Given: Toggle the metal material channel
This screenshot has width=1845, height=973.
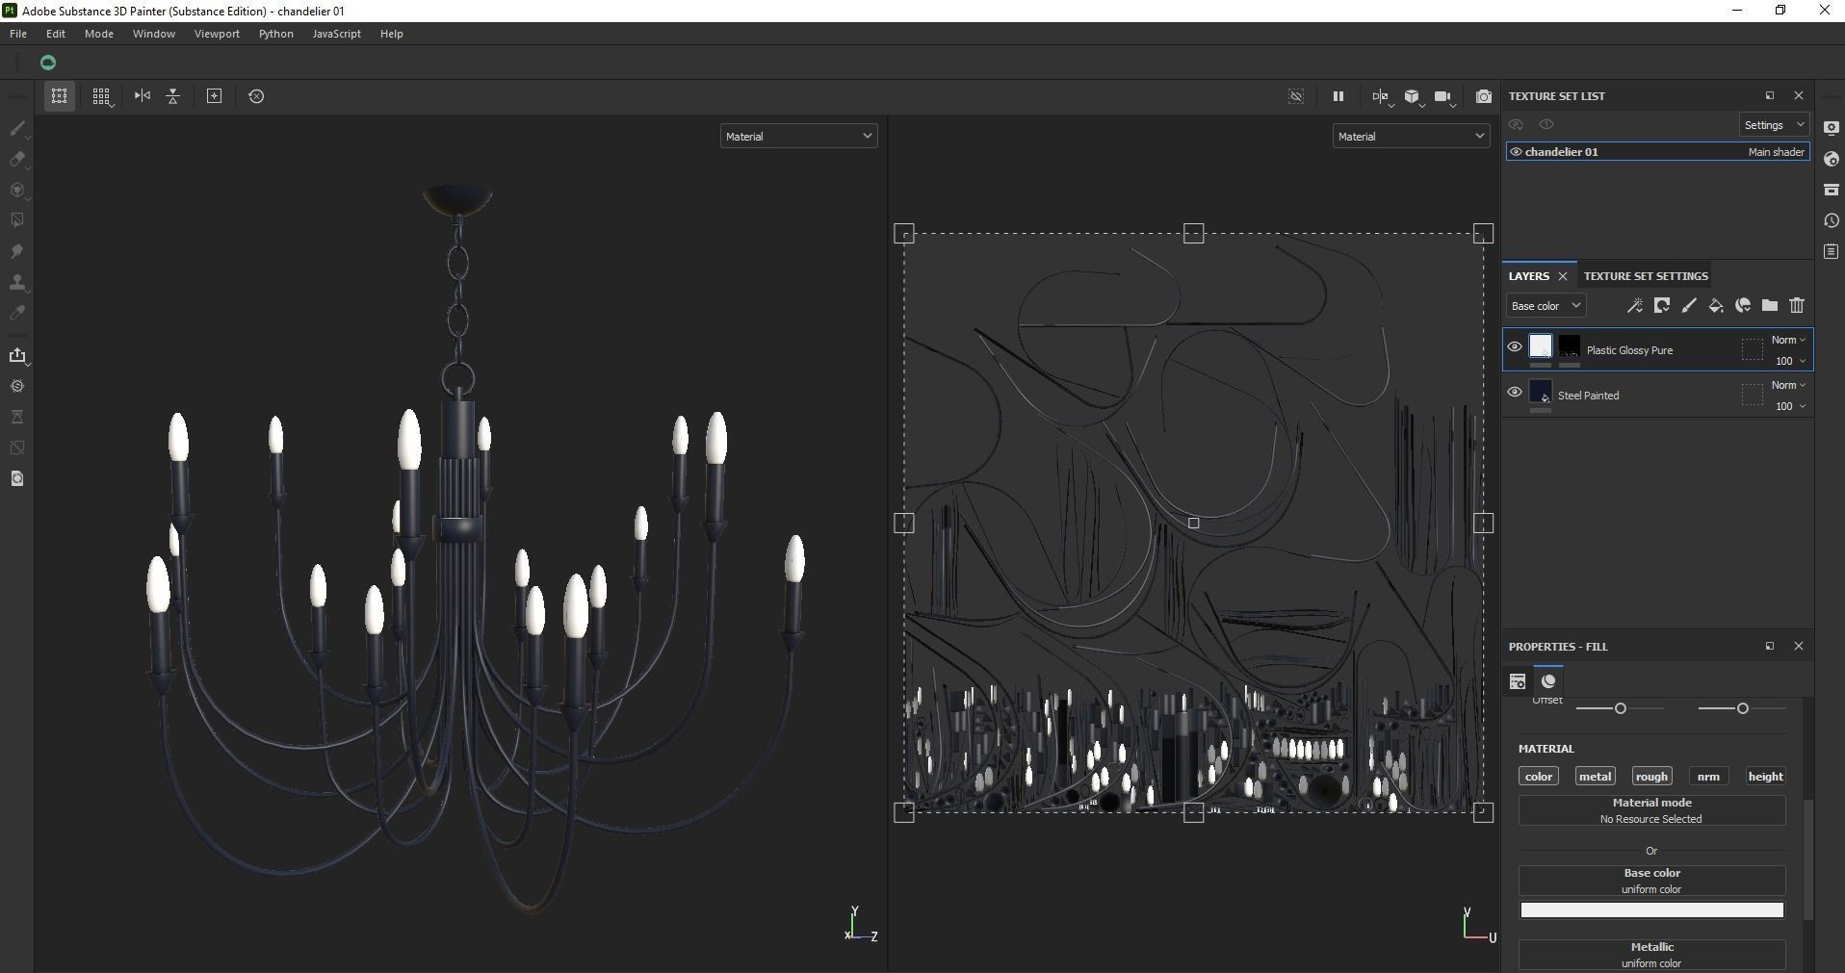Looking at the screenshot, I should (1595, 777).
